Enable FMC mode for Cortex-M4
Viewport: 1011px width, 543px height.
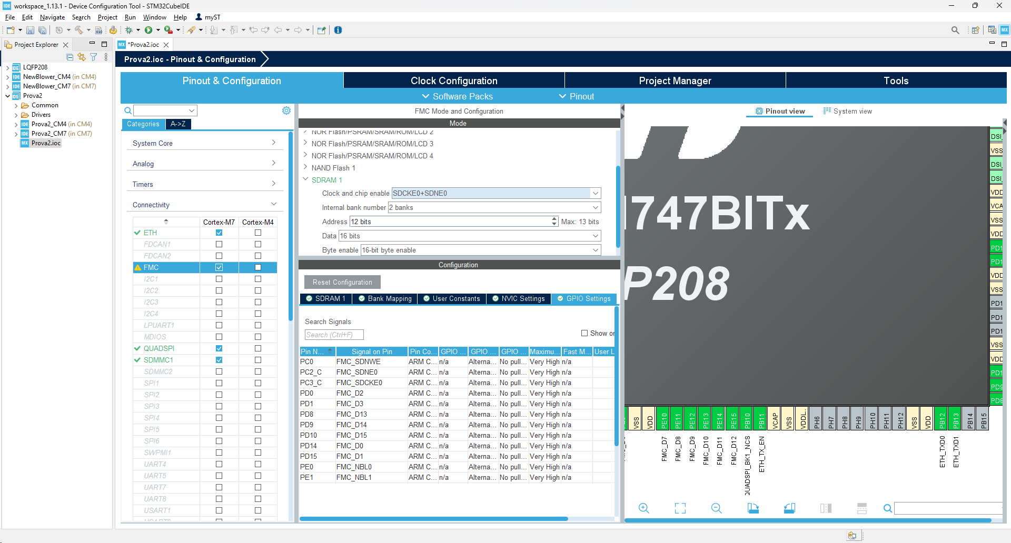[258, 267]
